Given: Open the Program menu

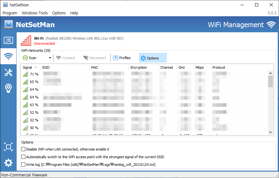Looking at the screenshot, I should [10, 13].
